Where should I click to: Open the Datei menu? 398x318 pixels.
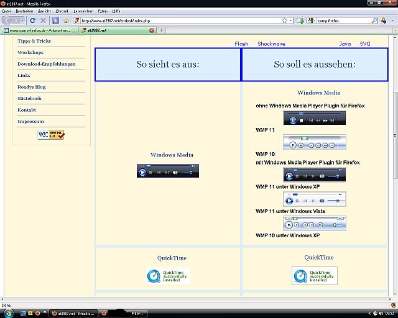click(6, 11)
